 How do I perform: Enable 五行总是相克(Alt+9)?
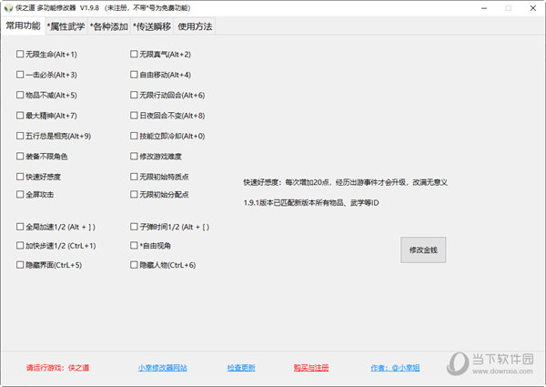click(20, 136)
